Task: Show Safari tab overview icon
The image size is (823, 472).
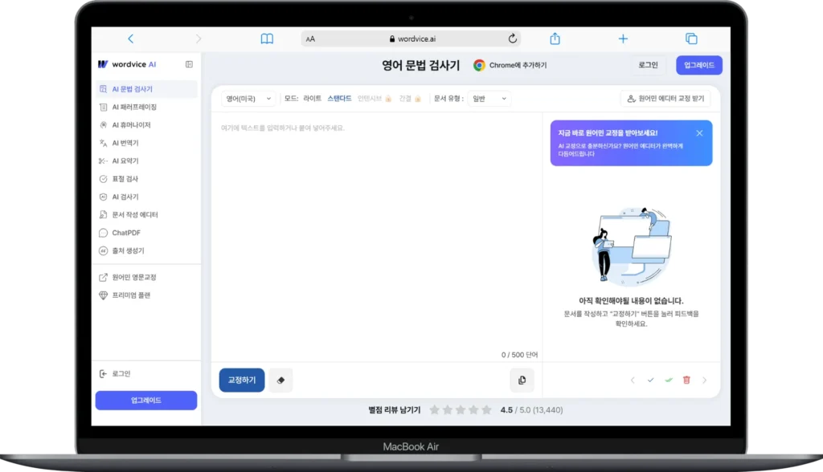Action: [691, 39]
